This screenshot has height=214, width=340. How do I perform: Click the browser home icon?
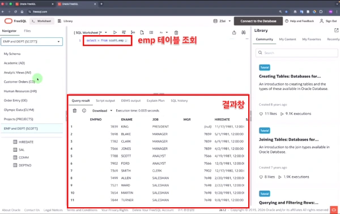pyautogui.click(x=22, y=12)
